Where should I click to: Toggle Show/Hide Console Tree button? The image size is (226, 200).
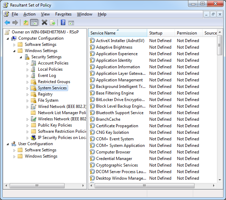pyautogui.click(x=34, y=22)
